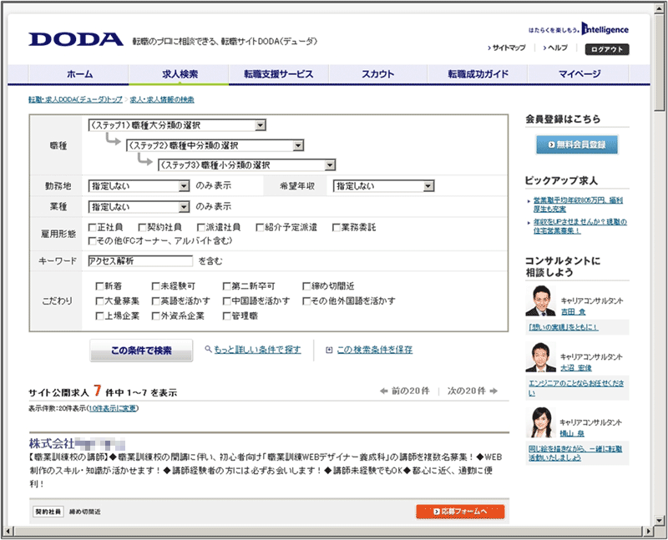Click the plus icon to save search conditions

pos(329,351)
